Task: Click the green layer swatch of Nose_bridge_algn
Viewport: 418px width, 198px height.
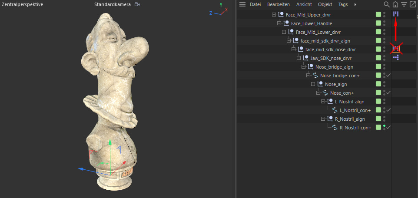Action: pyautogui.click(x=378, y=66)
